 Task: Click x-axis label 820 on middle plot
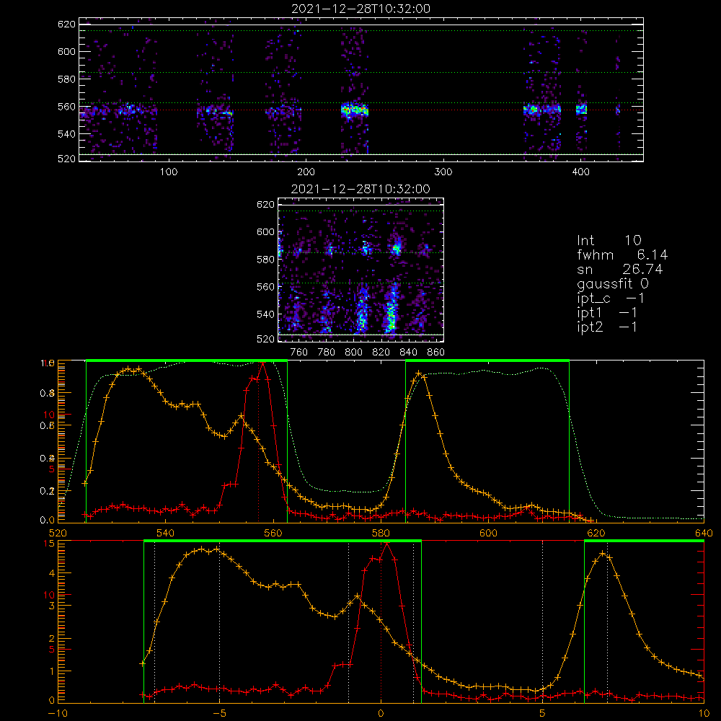pos(381,353)
